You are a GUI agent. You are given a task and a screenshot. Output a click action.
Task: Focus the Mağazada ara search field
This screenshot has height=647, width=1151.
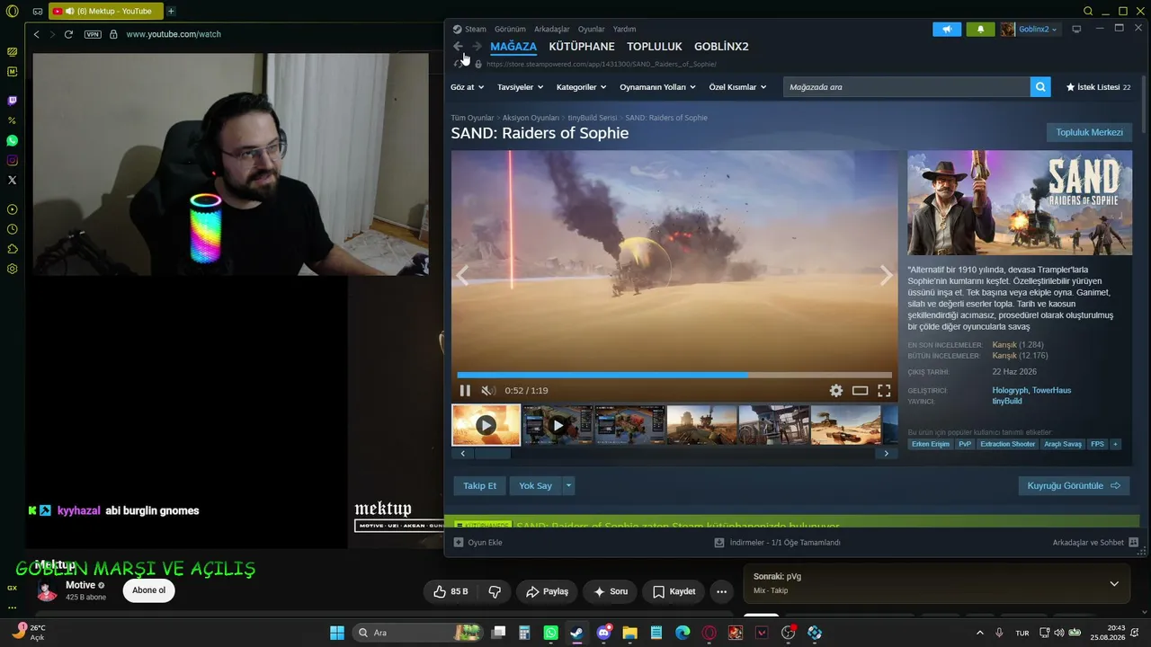click(906, 87)
